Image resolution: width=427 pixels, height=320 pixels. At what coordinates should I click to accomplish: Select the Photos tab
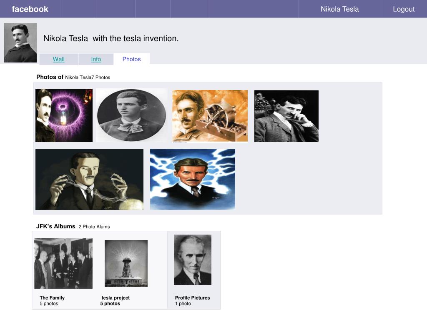coord(131,59)
